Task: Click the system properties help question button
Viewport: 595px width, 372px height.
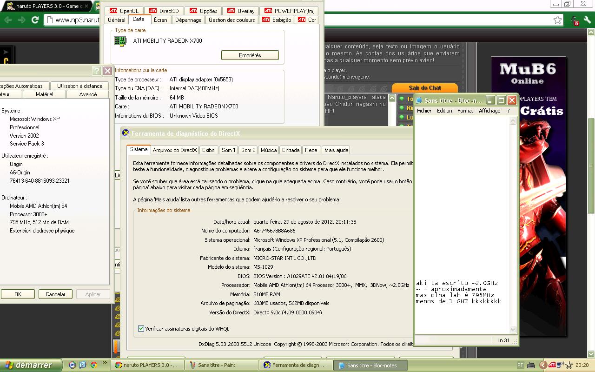Action: [x=96, y=71]
